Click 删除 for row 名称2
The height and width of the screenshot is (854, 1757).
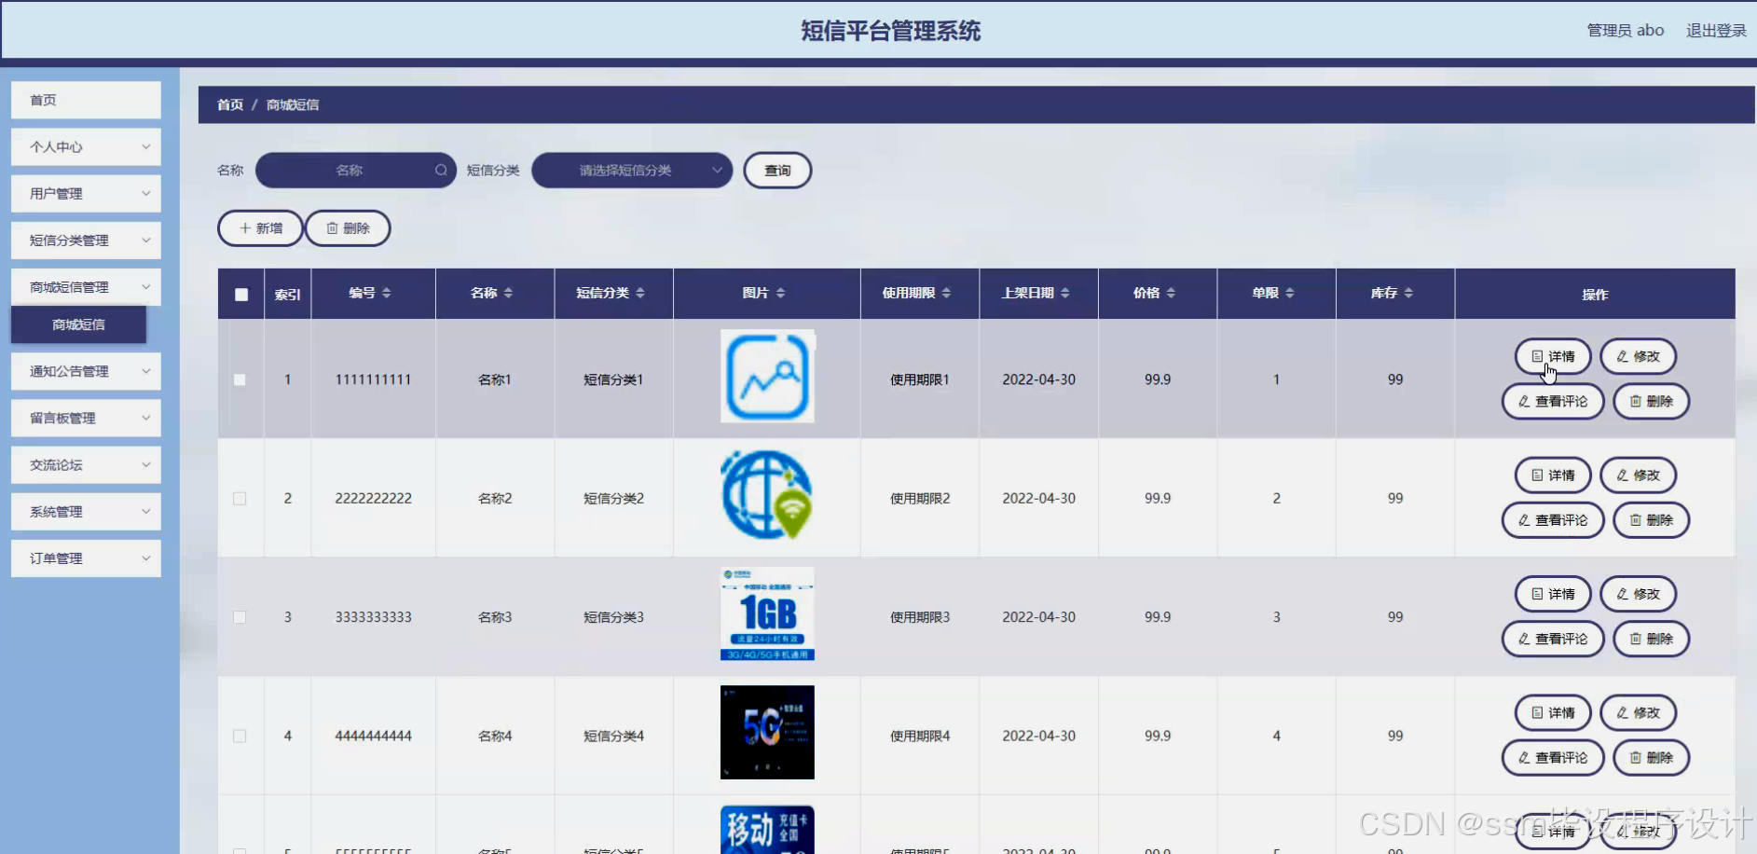[x=1651, y=520]
